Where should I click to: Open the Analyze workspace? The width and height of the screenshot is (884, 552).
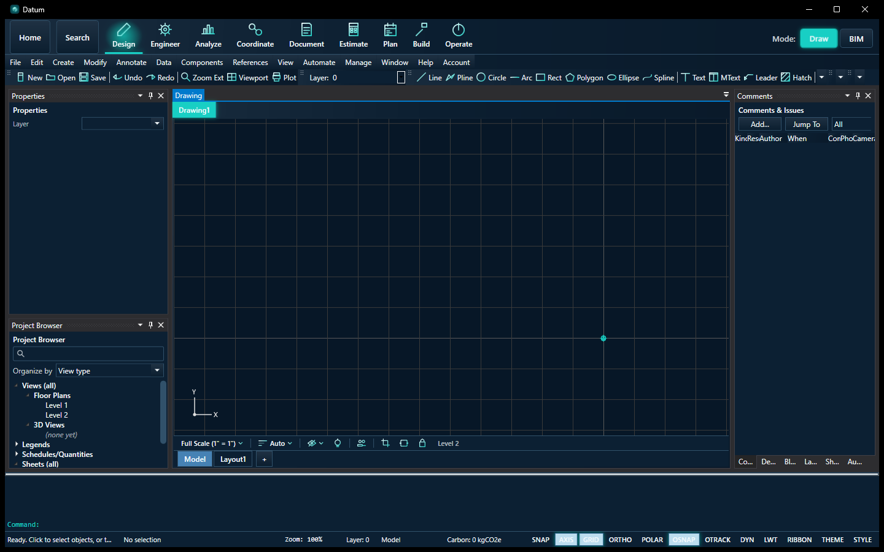tap(208, 36)
